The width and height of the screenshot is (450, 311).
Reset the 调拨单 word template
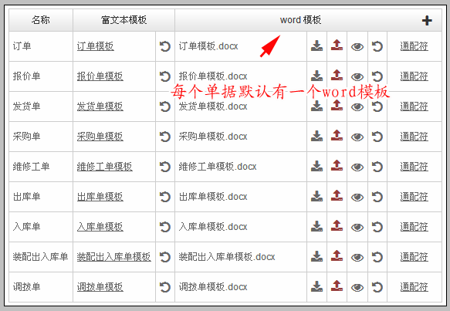(377, 287)
